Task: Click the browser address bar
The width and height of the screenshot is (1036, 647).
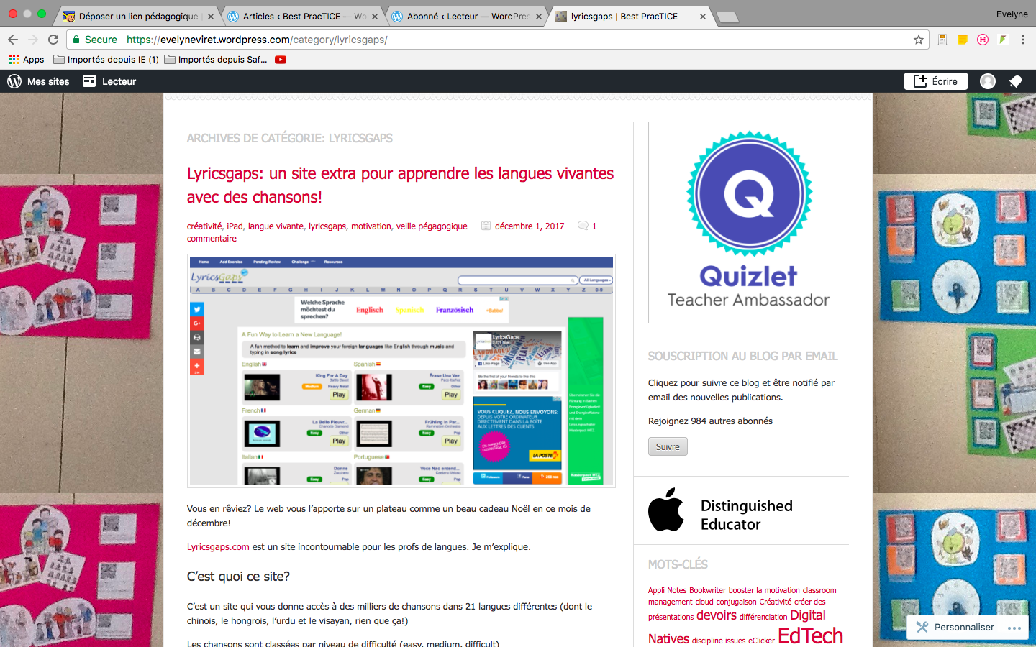Action: click(x=504, y=40)
